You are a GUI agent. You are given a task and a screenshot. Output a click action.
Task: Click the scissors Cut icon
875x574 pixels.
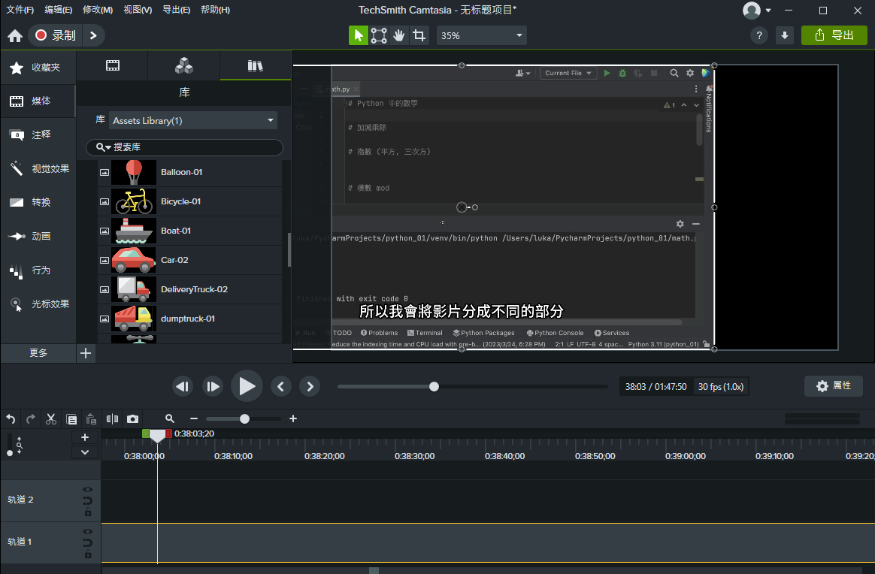(51, 418)
